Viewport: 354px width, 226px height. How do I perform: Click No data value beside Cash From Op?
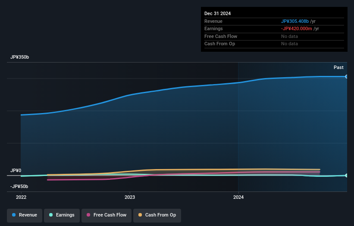click(289, 44)
